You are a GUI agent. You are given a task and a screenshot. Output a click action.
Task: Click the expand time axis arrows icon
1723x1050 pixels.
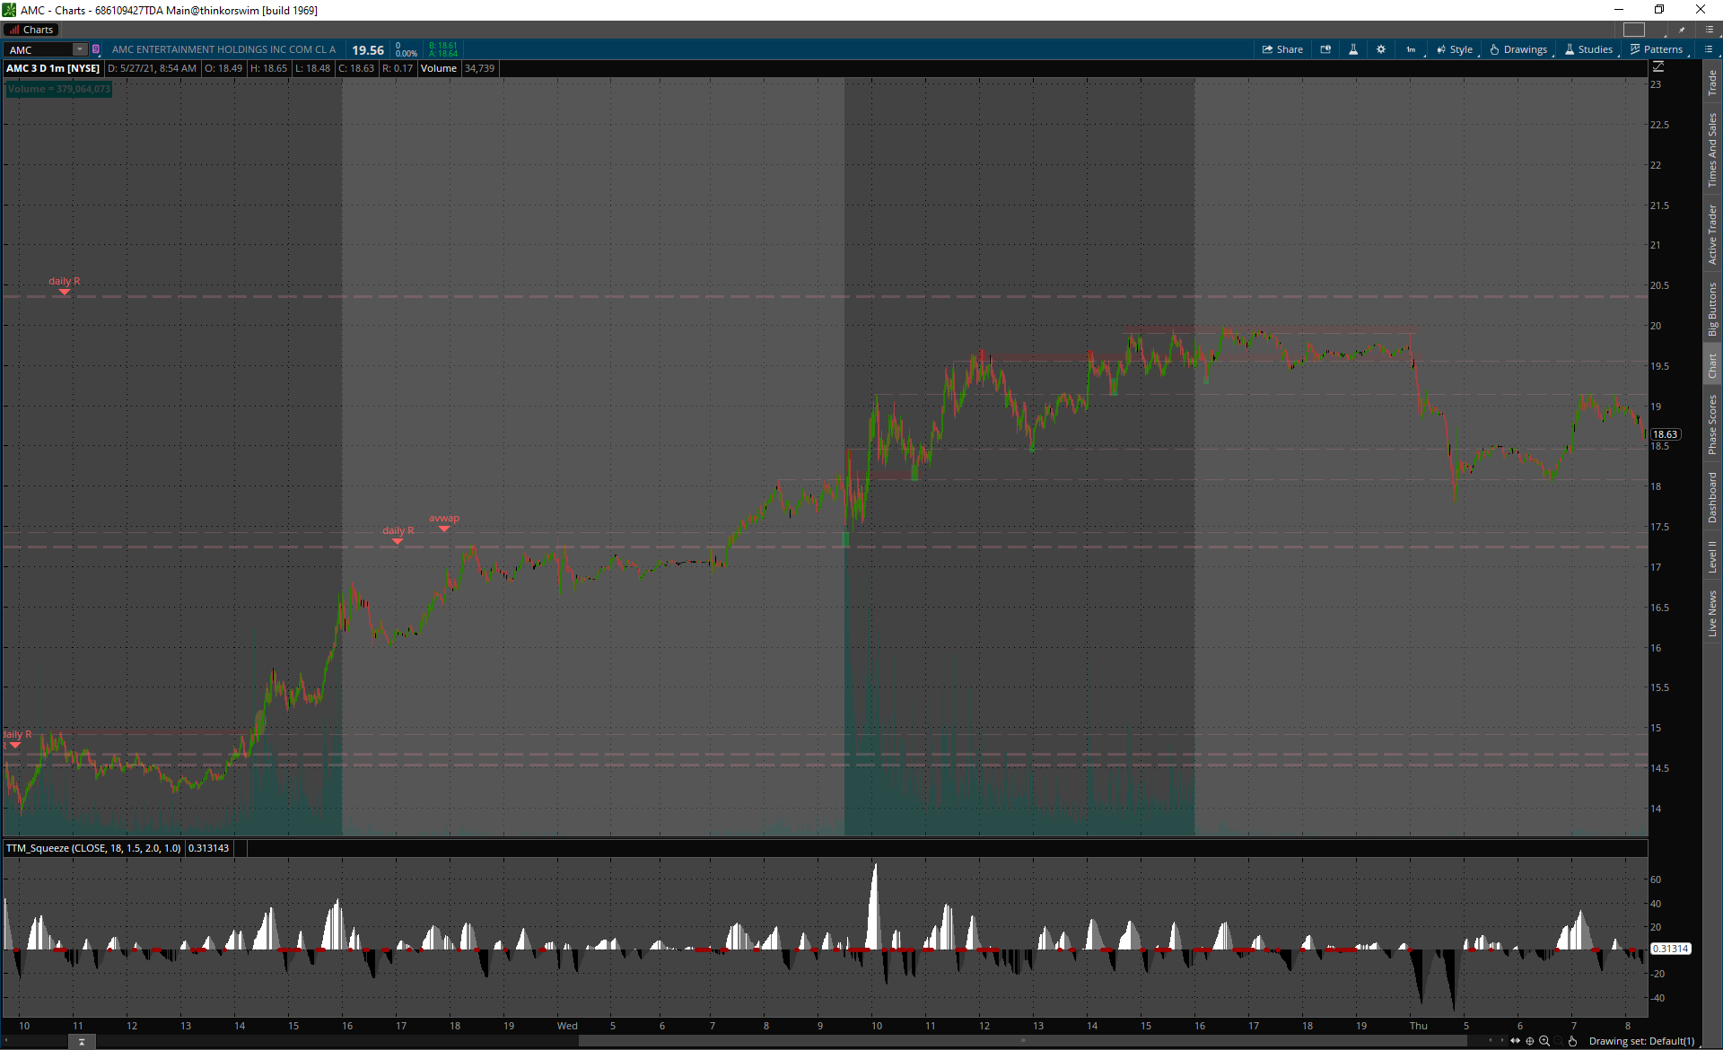1516,1041
